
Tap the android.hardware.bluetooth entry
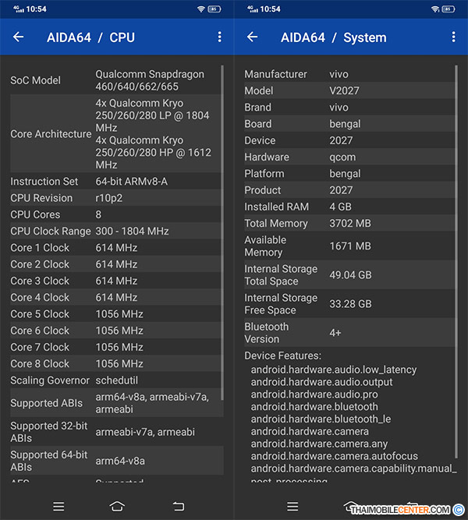pyautogui.click(x=314, y=407)
